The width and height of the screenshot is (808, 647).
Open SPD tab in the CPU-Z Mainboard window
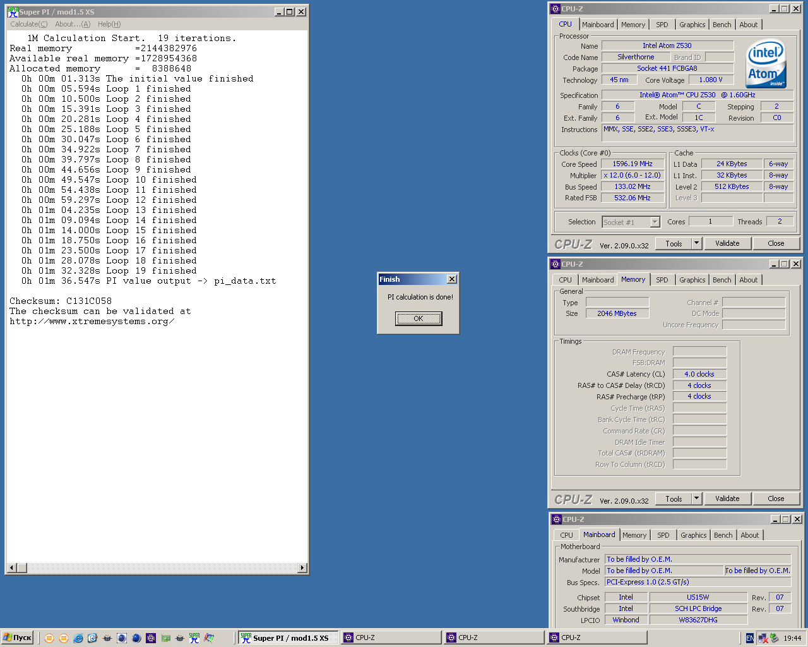663,535
